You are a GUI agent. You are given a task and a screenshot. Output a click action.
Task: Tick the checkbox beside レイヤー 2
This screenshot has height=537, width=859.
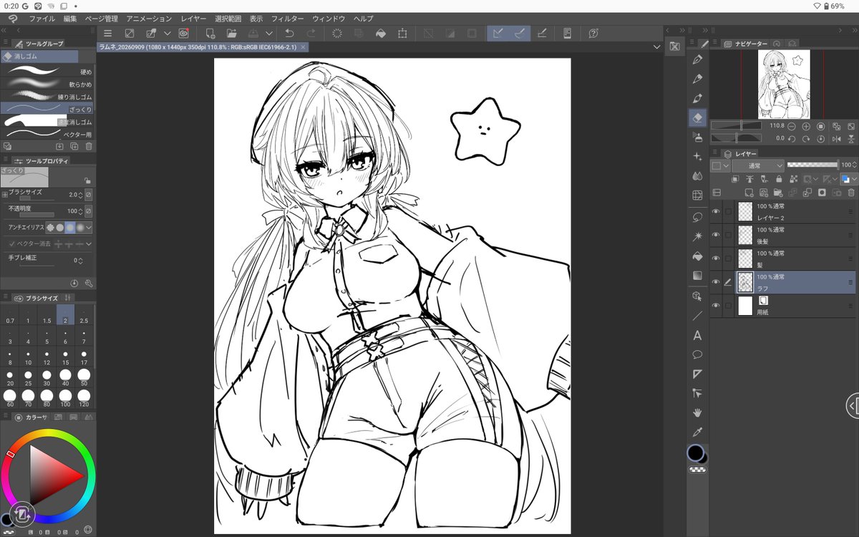729,211
